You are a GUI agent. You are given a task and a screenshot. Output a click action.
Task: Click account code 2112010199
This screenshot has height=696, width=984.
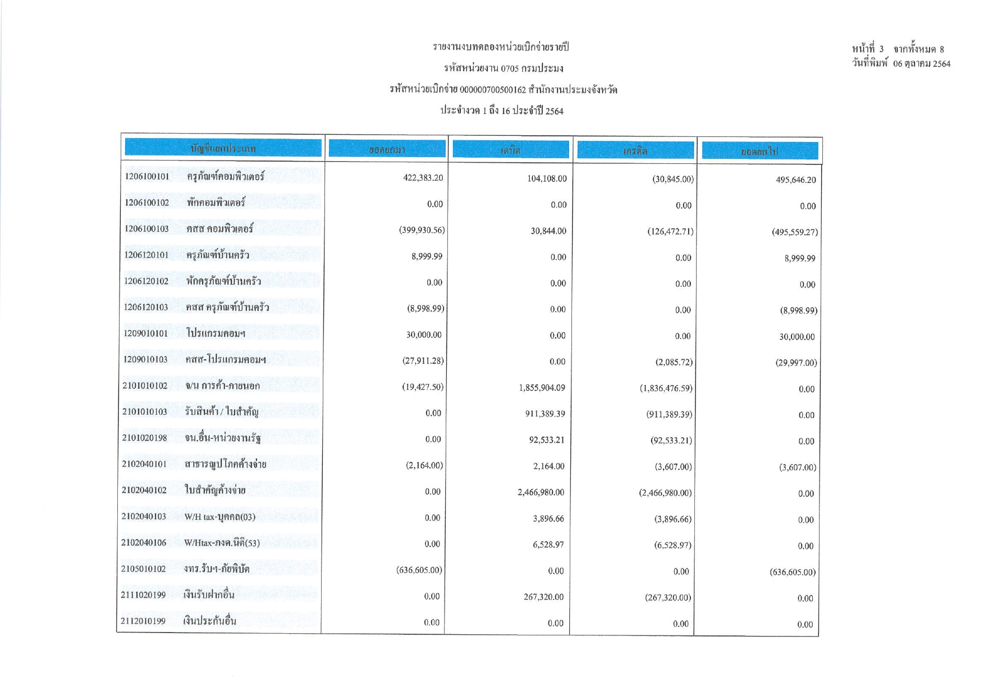tap(143, 621)
